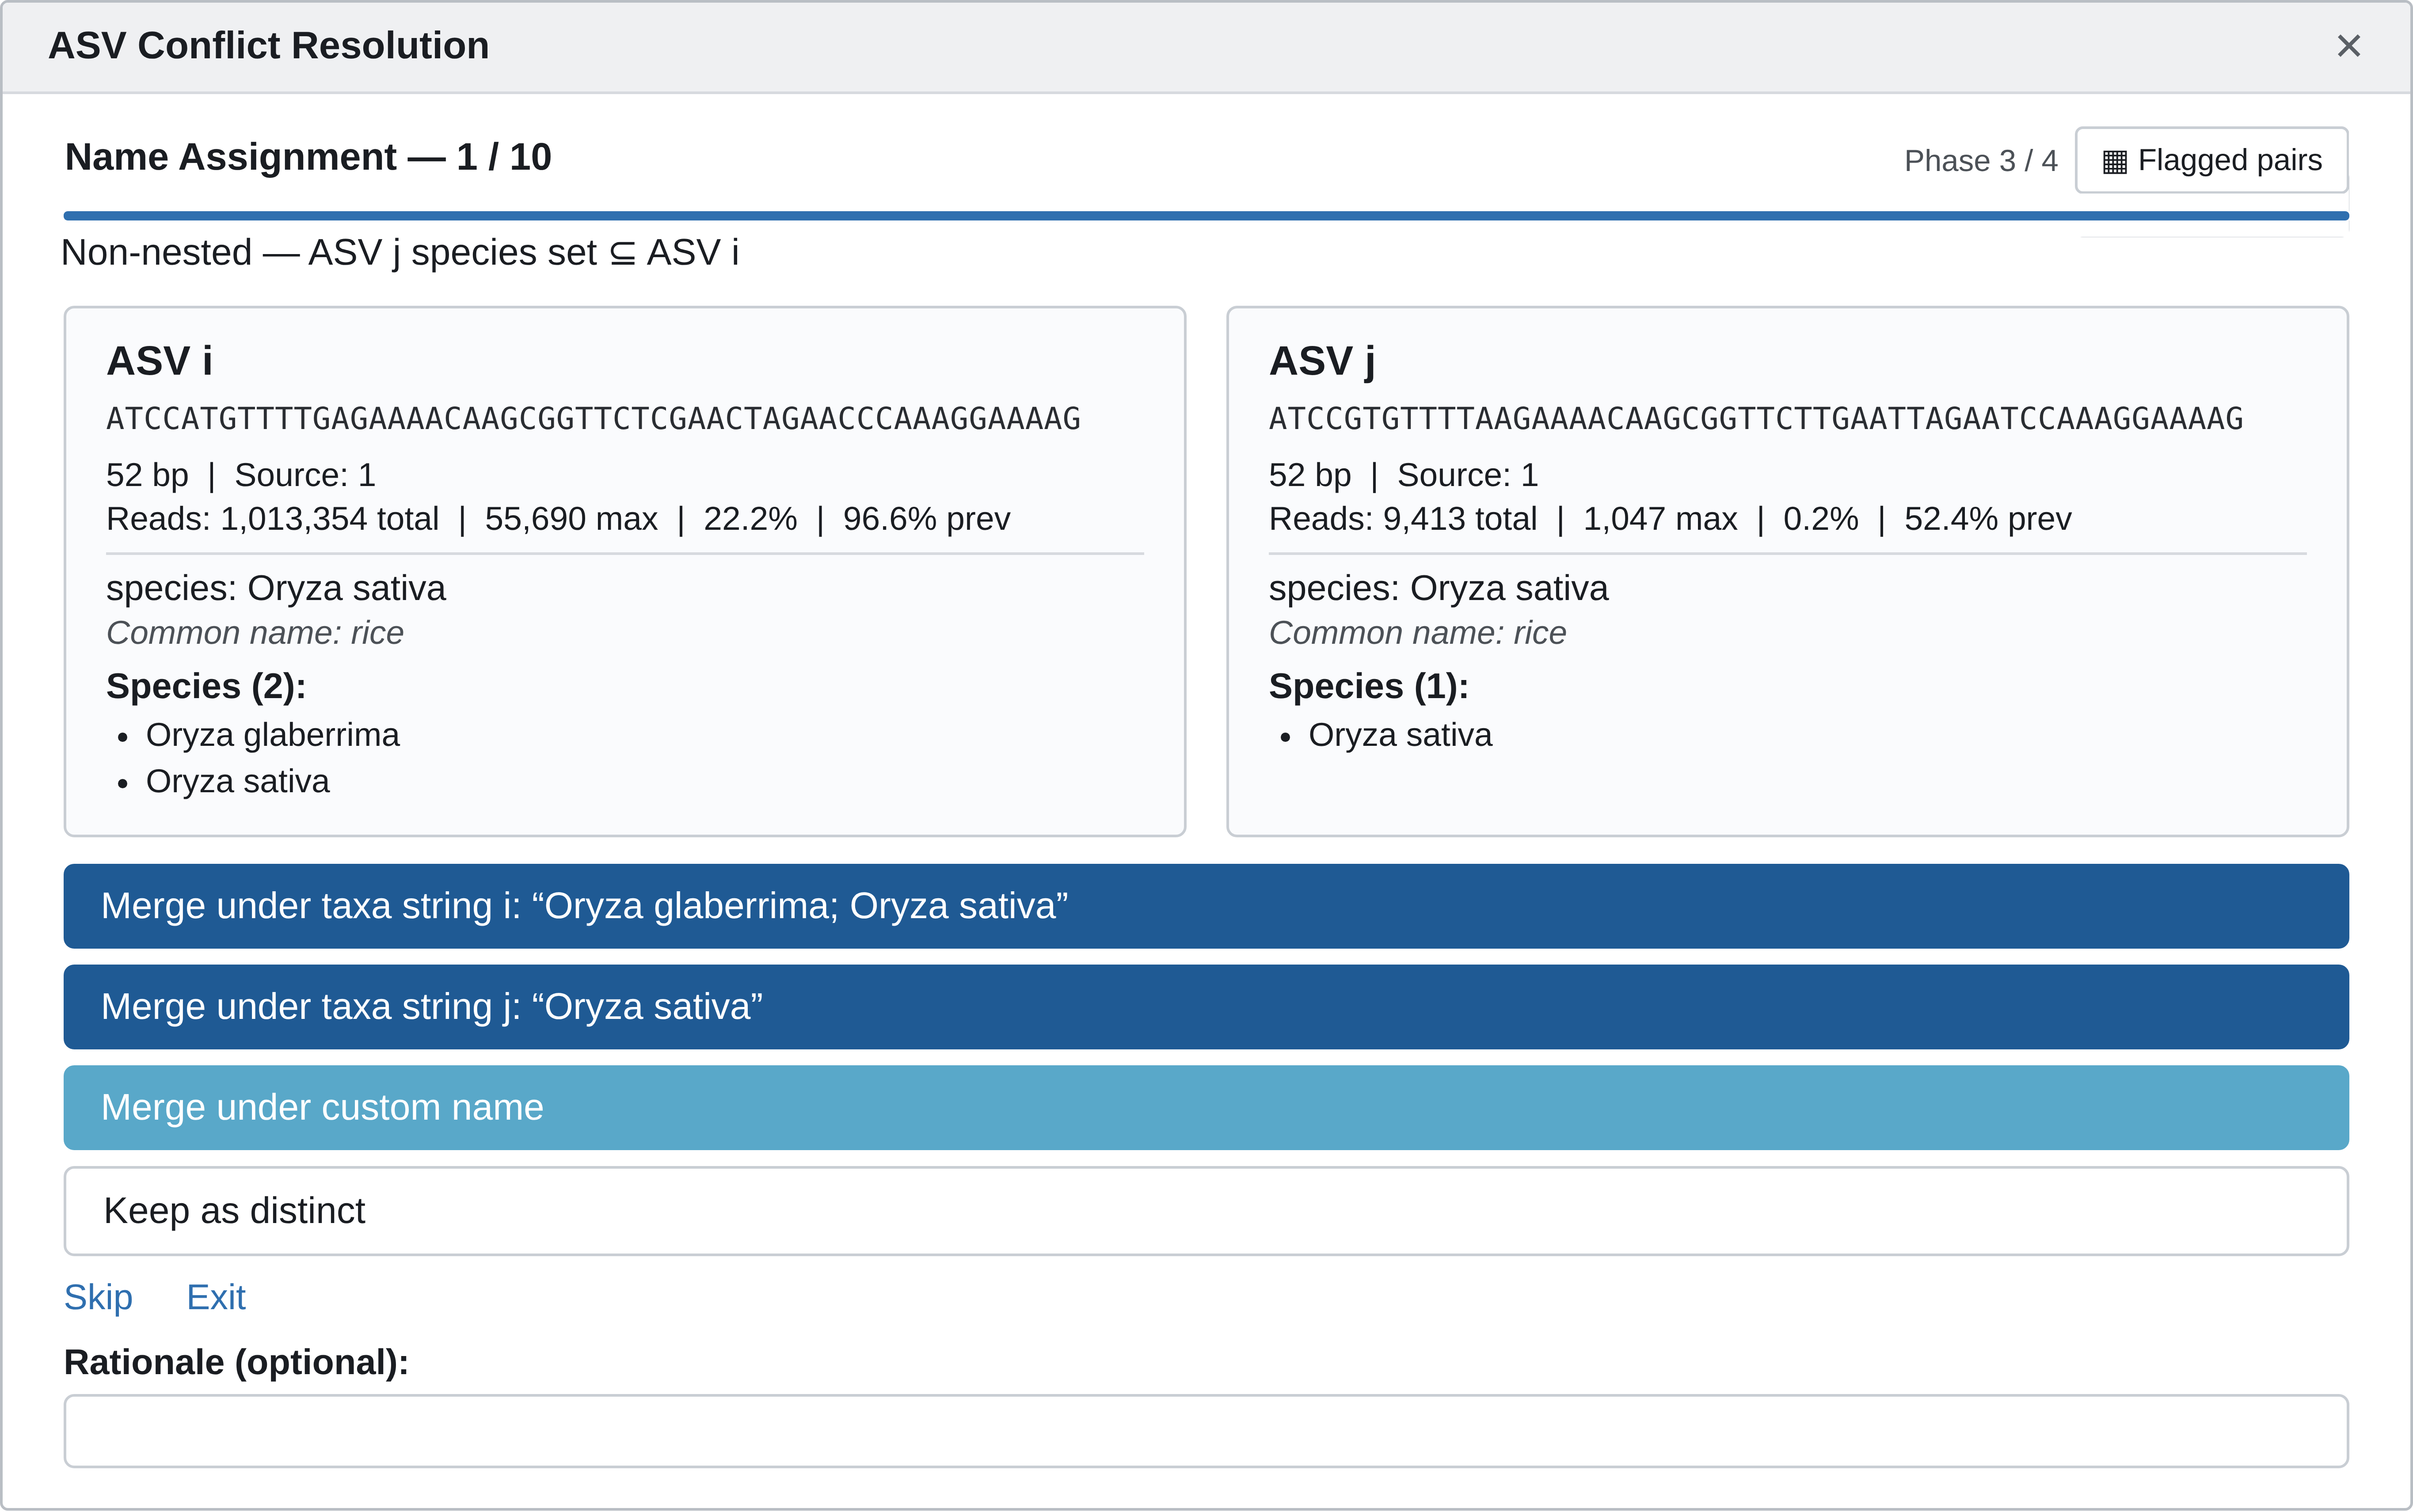Click ASV j Species (1): label

click(x=1369, y=687)
